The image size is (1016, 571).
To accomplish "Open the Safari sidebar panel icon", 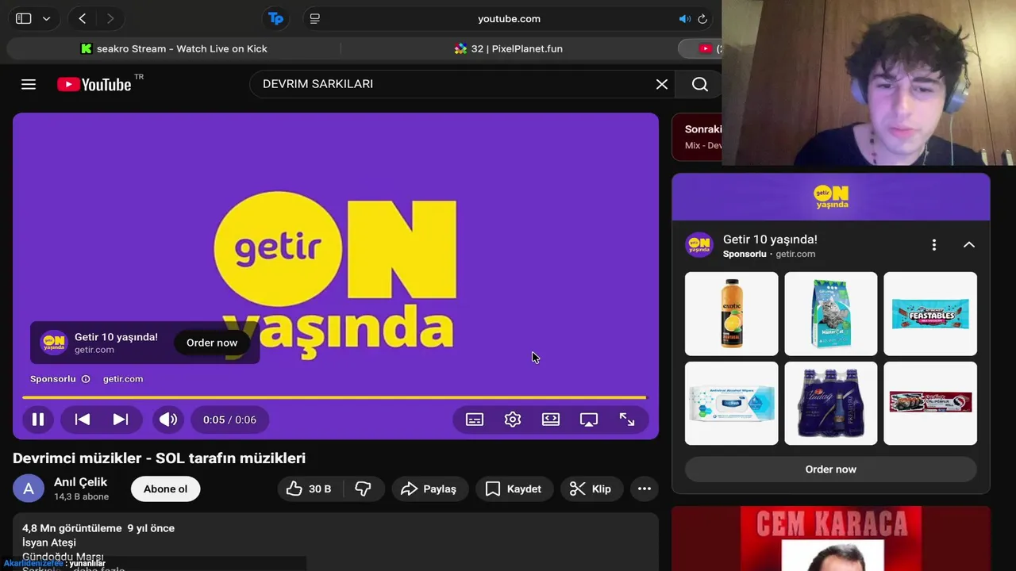I will pos(24,18).
